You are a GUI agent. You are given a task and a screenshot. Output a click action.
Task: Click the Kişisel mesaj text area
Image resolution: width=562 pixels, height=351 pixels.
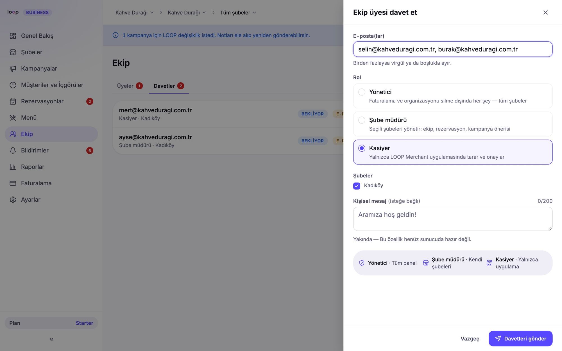[453, 219]
